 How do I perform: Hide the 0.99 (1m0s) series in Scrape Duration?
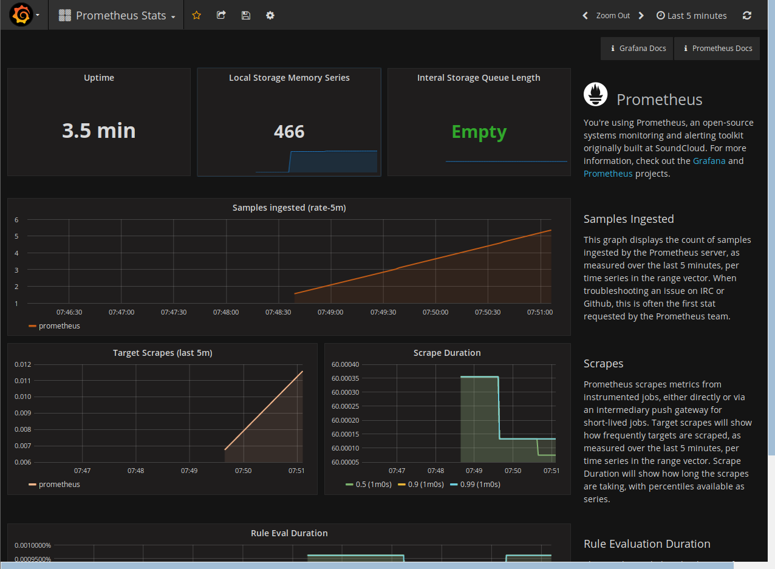click(479, 484)
